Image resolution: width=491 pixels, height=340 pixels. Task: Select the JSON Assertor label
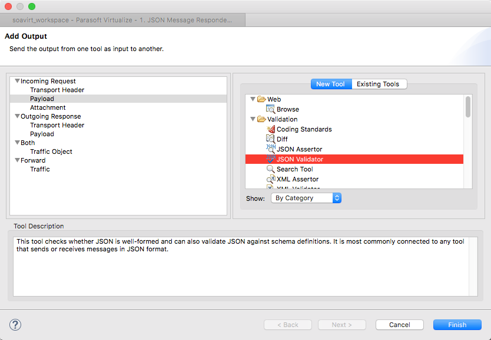click(299, 149)
